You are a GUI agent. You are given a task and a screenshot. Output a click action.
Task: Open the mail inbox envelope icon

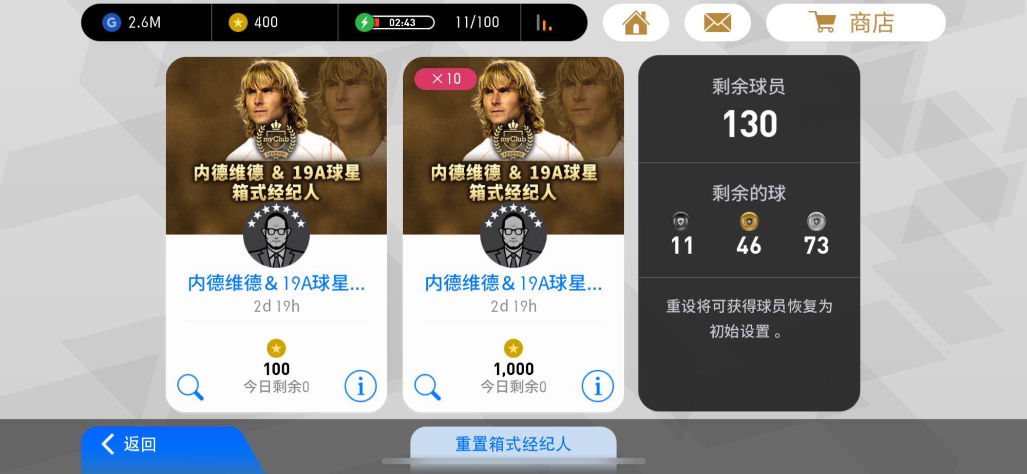click(x=717, y=23)
